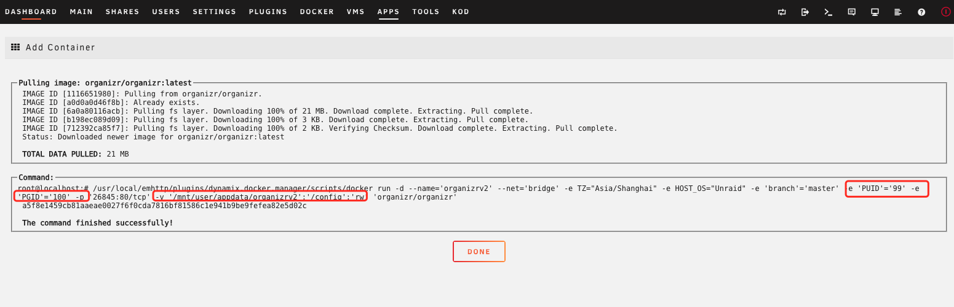The image size is (954, 307).
Task: Click the 'Add Container' heading text
Action: click(60, 47)
